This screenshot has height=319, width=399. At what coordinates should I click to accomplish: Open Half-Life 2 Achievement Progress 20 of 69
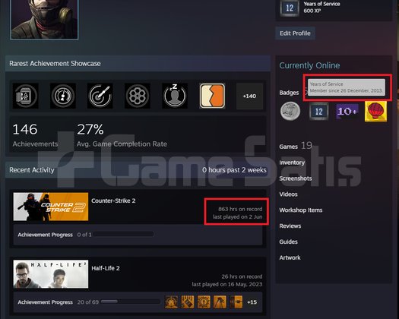coord(59,302)
